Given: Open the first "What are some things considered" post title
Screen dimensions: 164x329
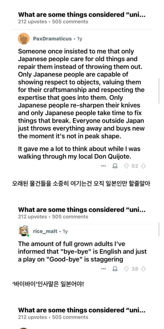Looking at the screenshot, I should [x=82, y=15].
